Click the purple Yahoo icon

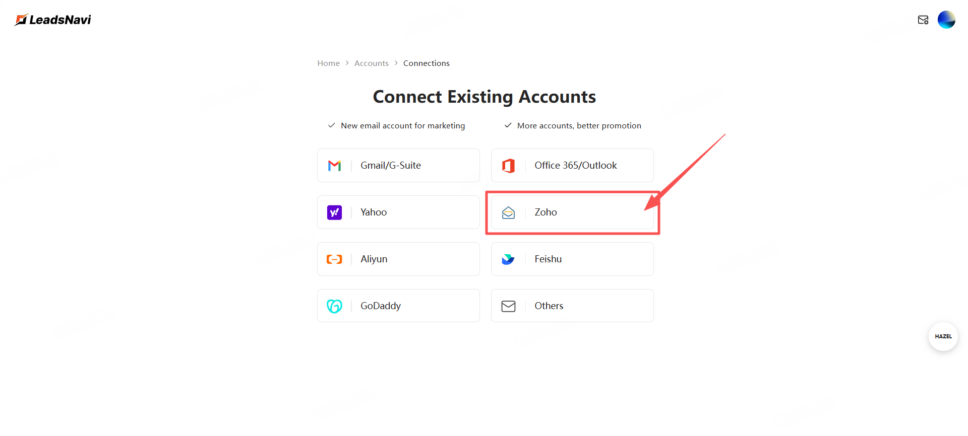pos(334,212)
